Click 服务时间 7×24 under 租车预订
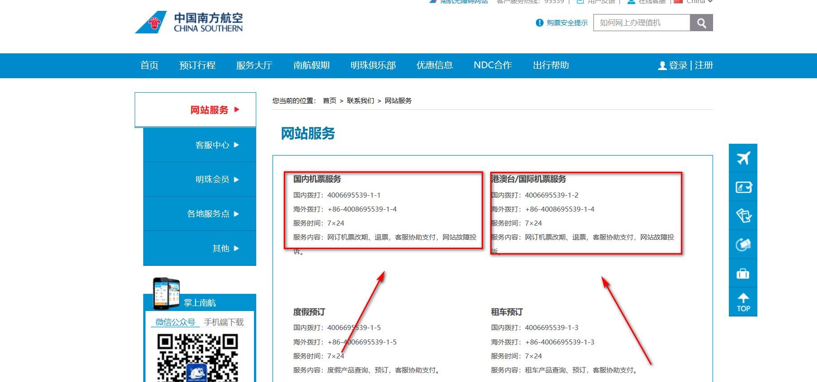The width and height of the screenshot is (817, 382). point(516,356)
